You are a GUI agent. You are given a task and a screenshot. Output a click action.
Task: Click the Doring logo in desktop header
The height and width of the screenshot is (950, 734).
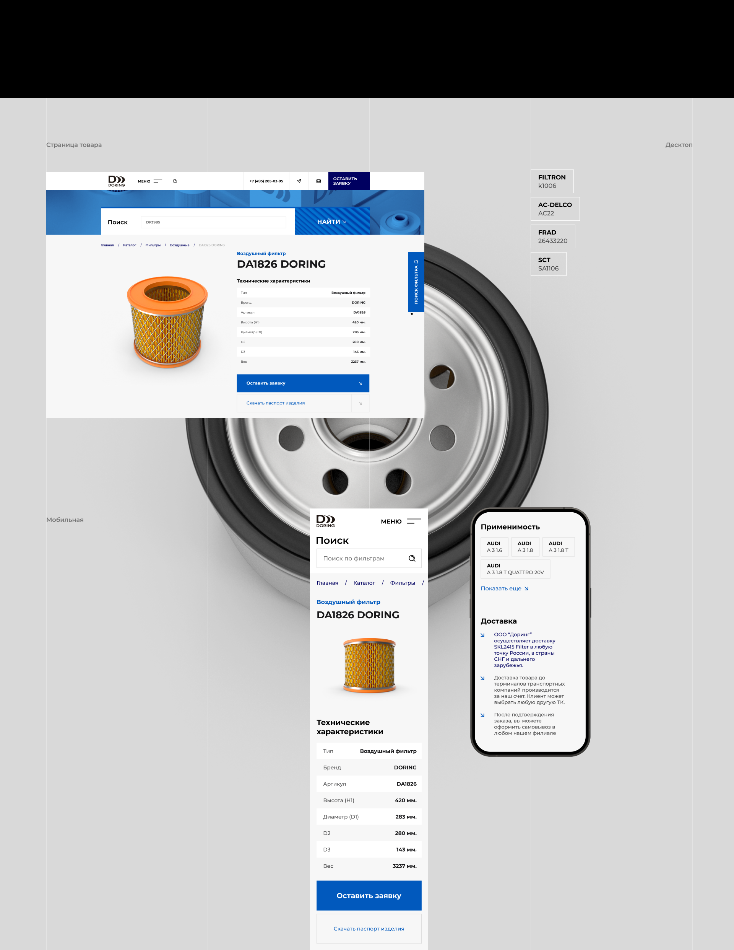[117, 181]
